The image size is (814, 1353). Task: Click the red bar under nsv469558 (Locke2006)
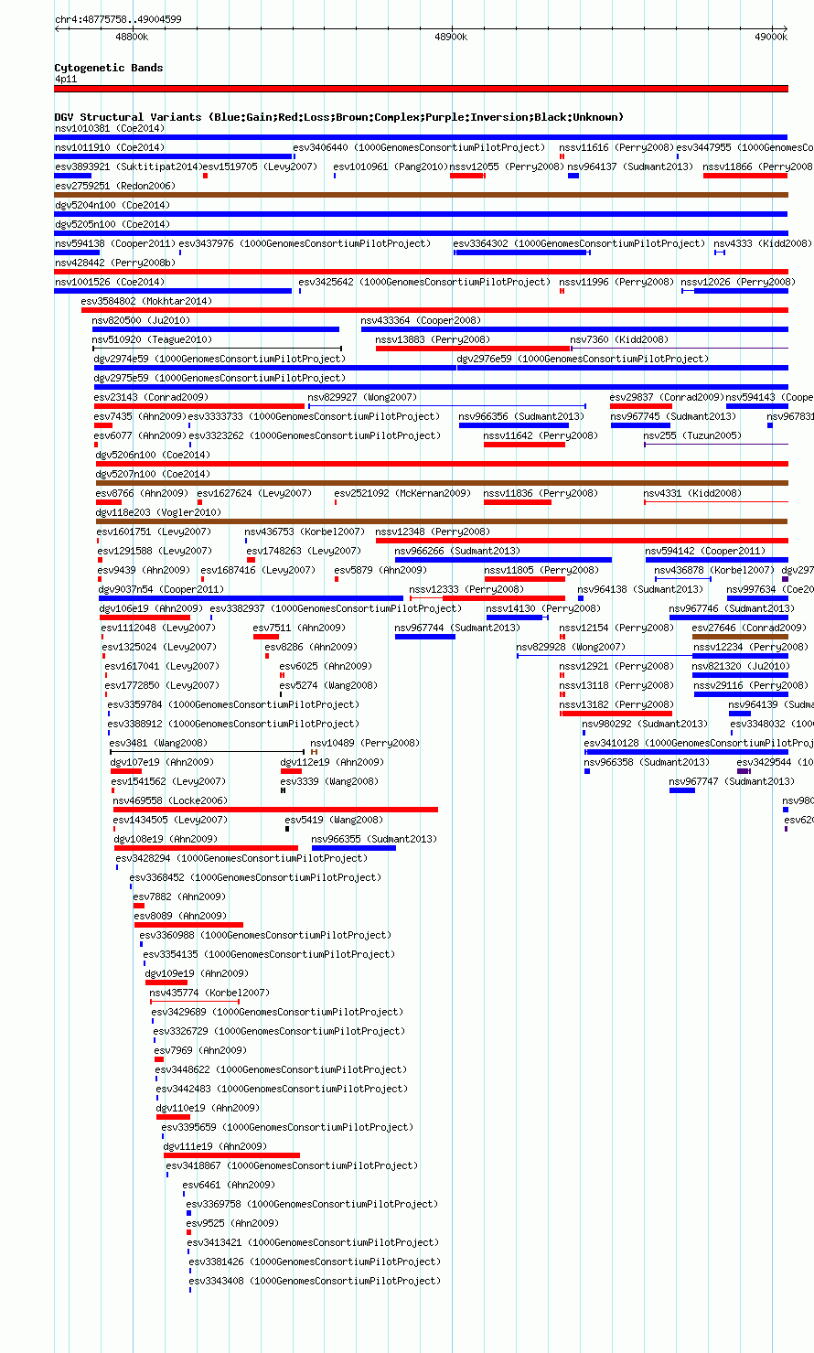(x=275, y=810)
